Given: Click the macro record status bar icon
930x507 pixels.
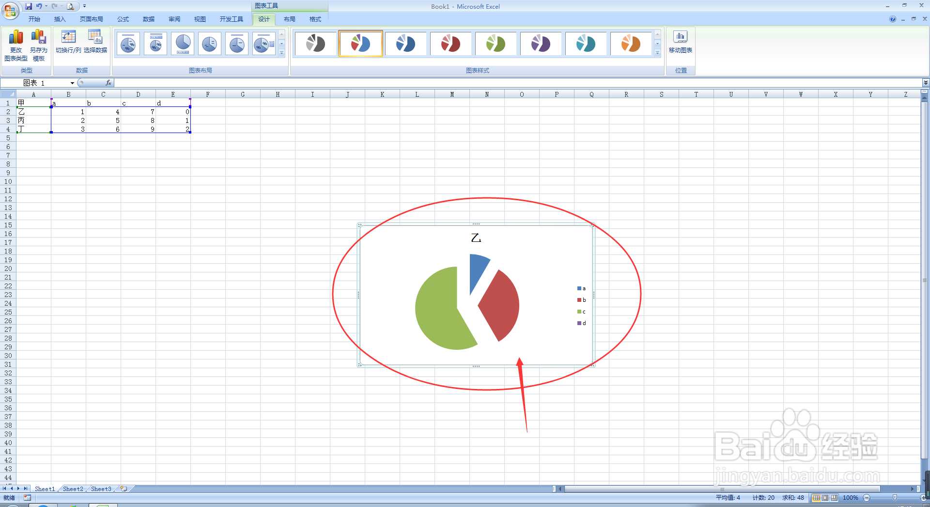Looking at the screenshot, I should click(27, 498).
